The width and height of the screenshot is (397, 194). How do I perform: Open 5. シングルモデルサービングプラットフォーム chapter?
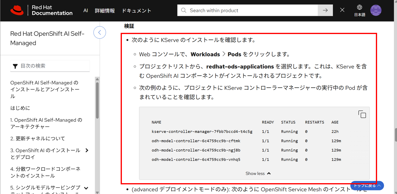click(x=45, y=189)
